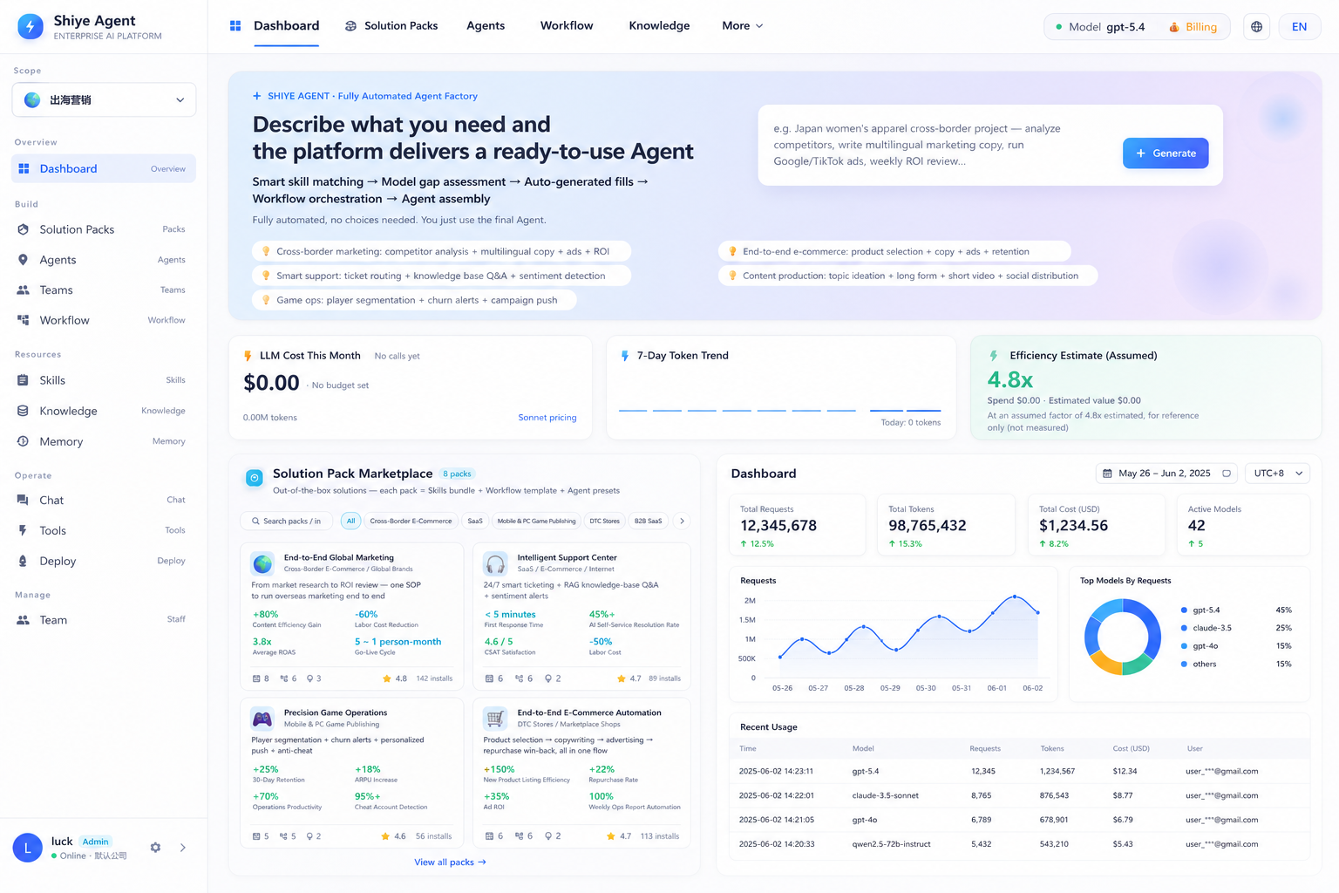Click the Agents pin icon in sidebar
1339x893 pixels.
24,260
